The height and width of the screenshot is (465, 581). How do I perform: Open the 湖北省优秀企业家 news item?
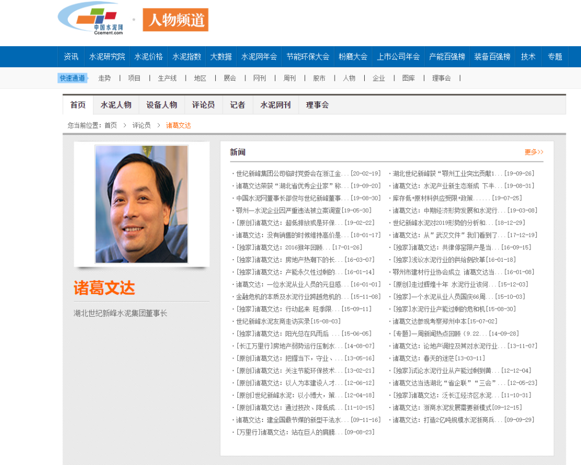[308, 186]
